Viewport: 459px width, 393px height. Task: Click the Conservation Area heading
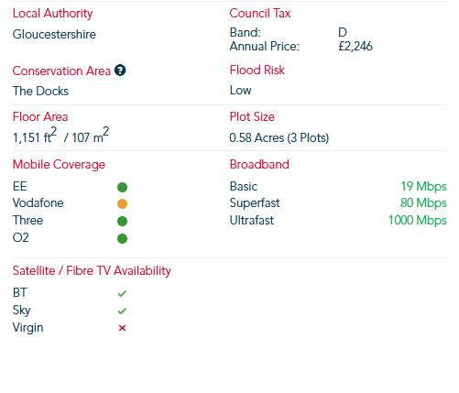pos(61,71)
